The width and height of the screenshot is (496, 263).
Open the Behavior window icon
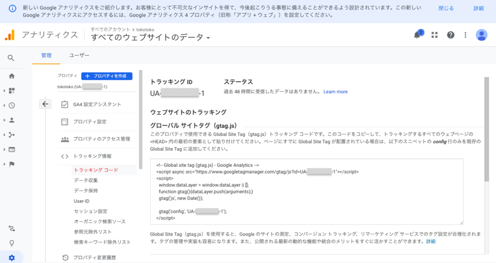12,150
